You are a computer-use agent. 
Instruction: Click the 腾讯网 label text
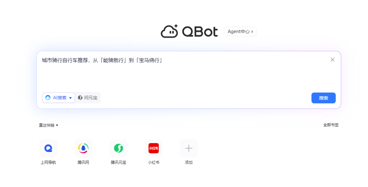pos(83,163)
